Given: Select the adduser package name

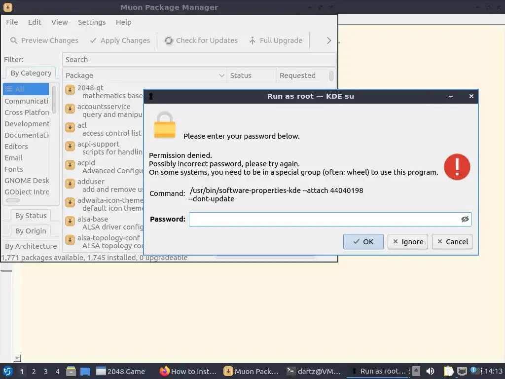Looking at the screenshot, I should point(91,182).
